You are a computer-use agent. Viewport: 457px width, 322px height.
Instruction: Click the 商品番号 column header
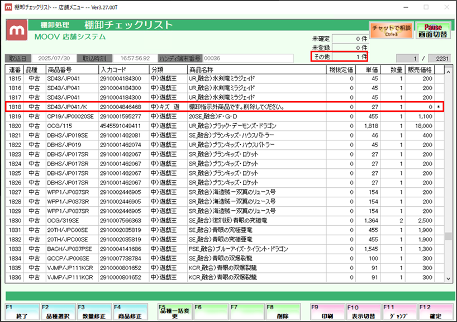click(72, 70)
